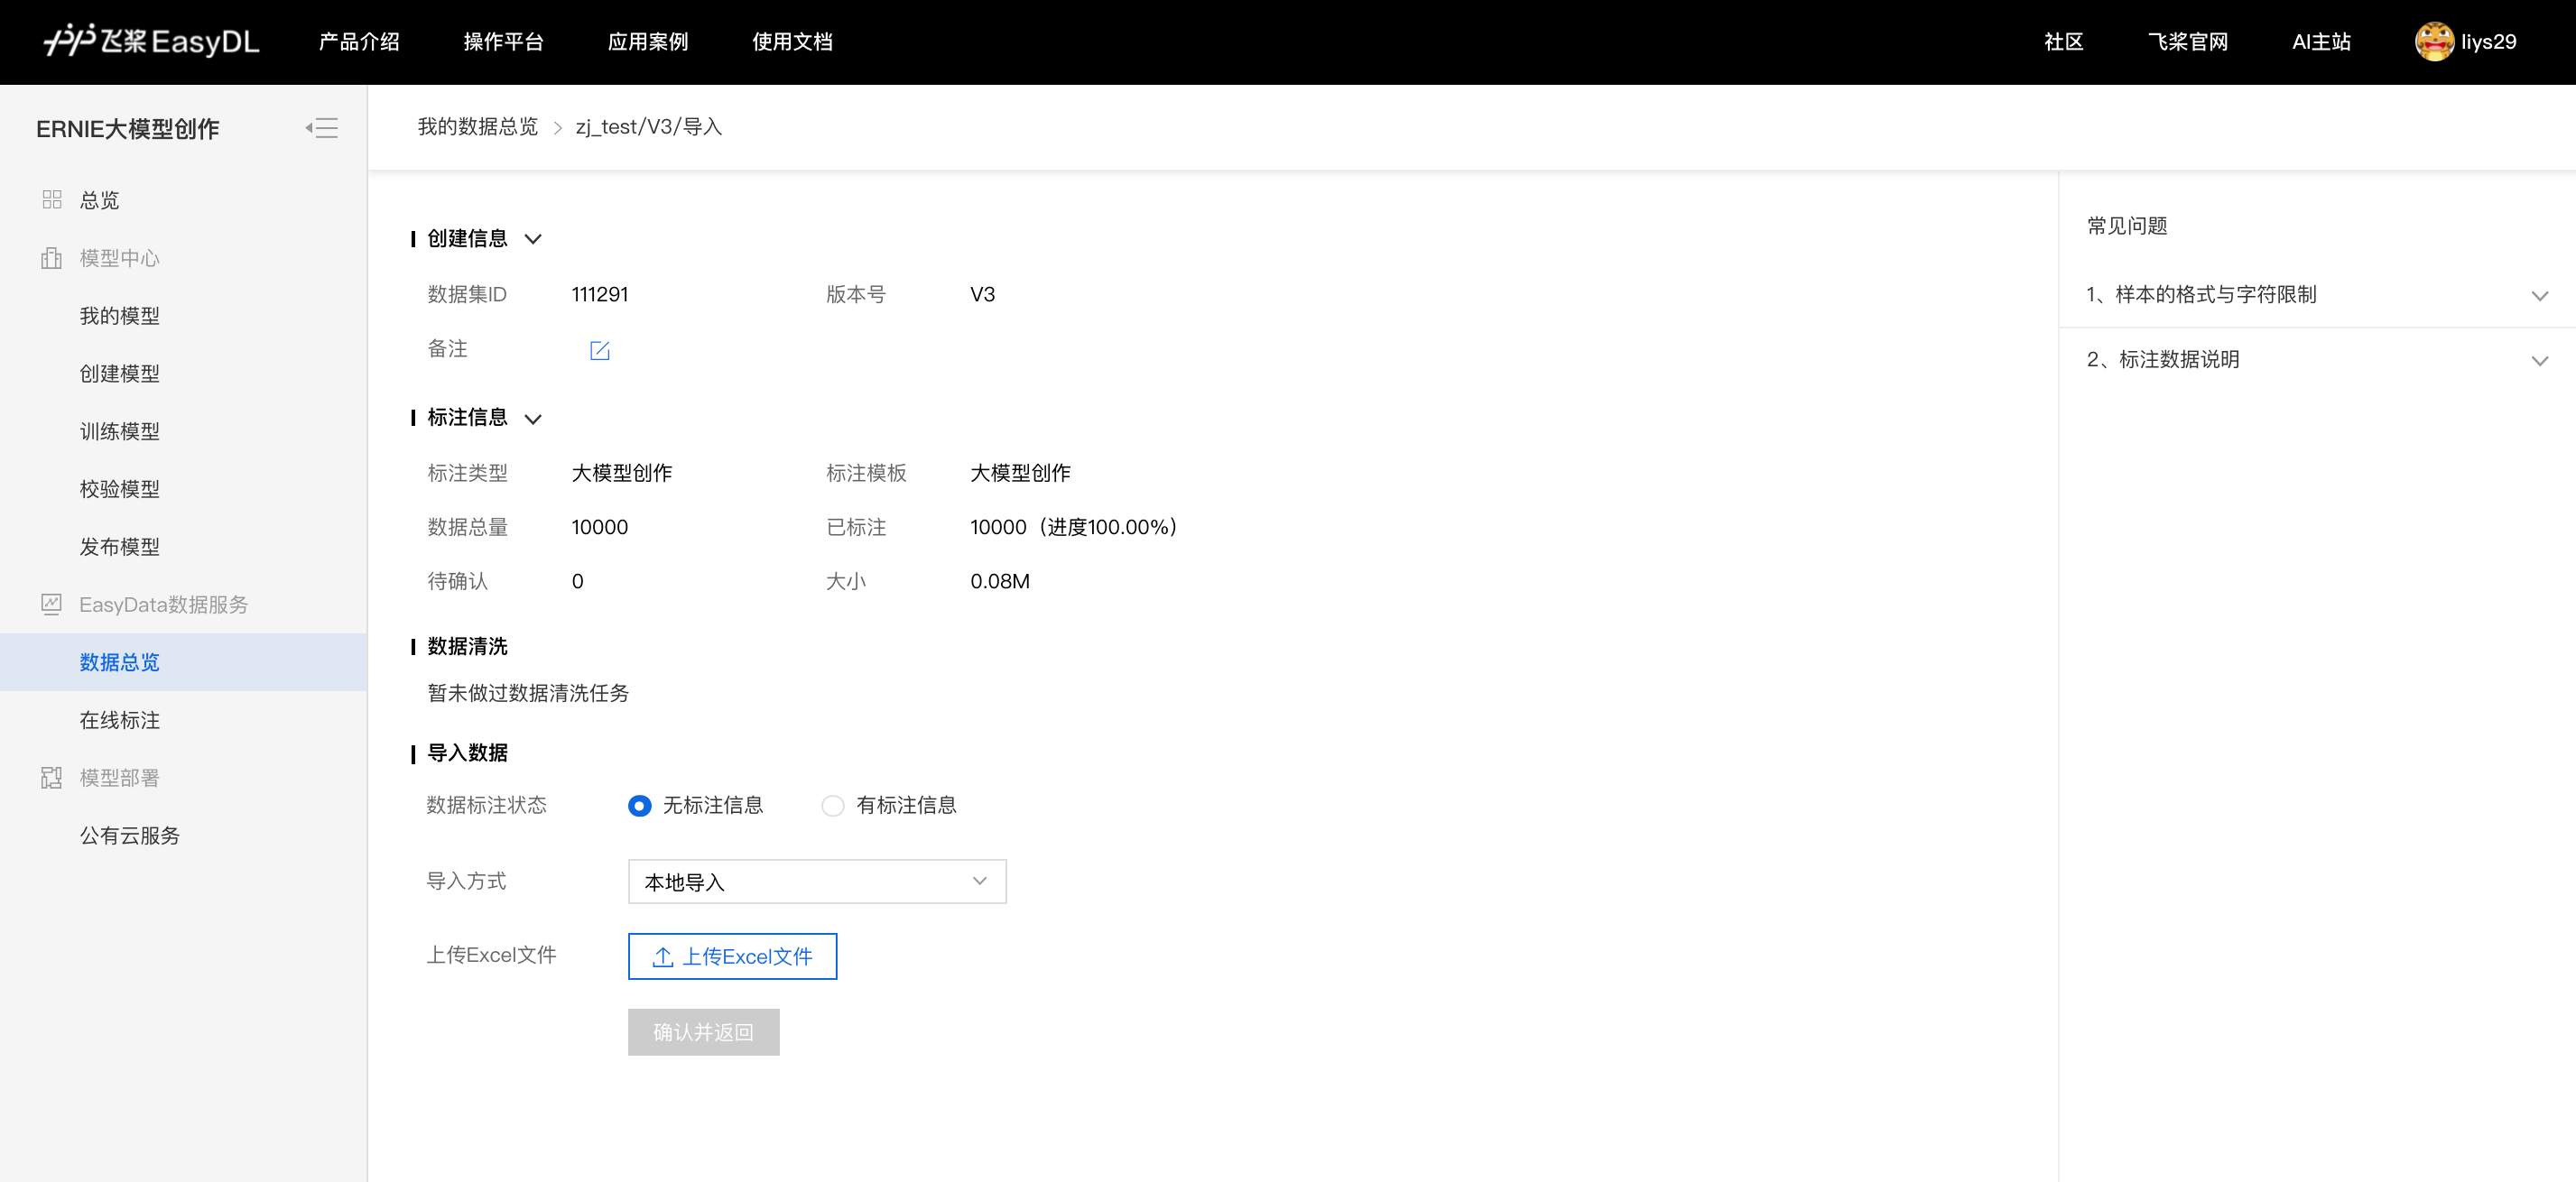This screenshot has width=2576, height=1182.
Task: Click the 数据清洗 section heading
Action: [x=467, y=647]
